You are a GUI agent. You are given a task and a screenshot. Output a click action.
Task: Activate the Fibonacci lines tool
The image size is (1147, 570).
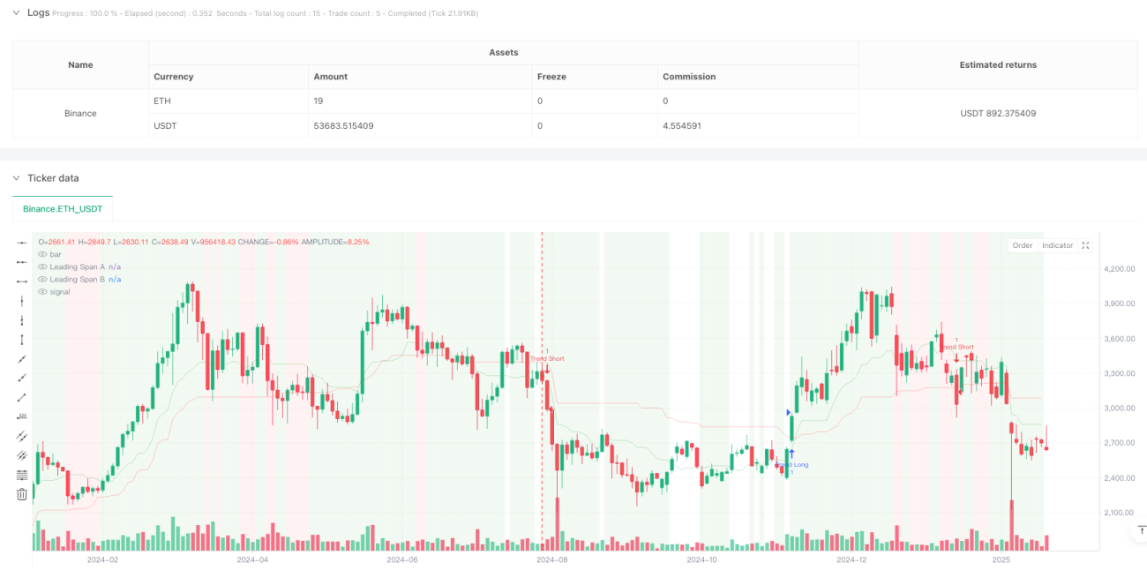(x=22, y=475)
